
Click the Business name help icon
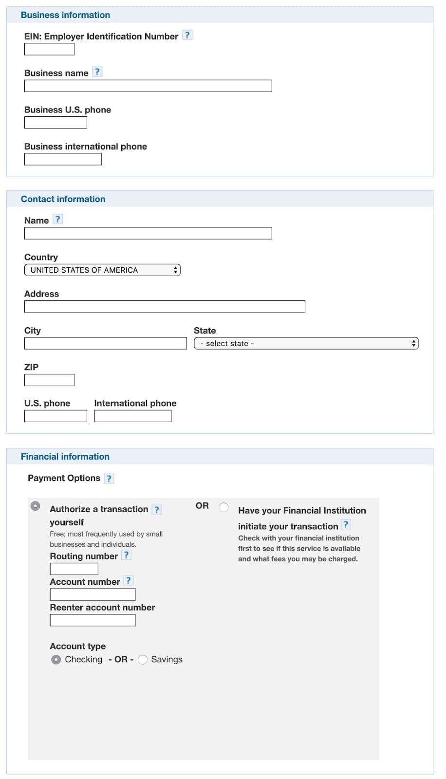click(x=98, y=72)
